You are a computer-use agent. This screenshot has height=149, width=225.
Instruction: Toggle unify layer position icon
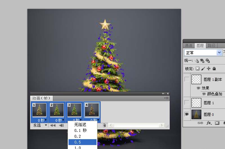click(197, 61)
